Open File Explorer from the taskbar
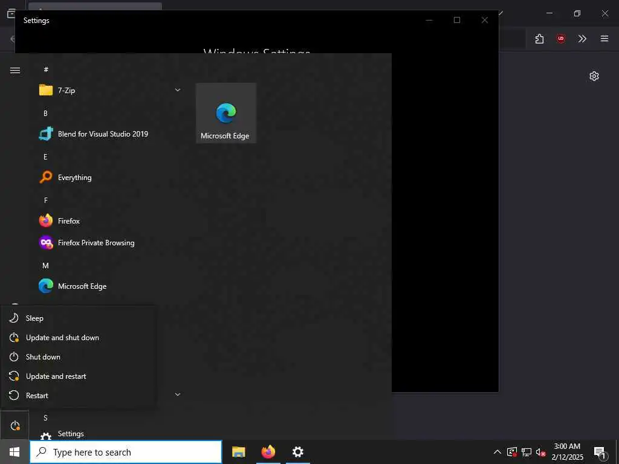The image size is (619, 464). [x=238, y=452]
